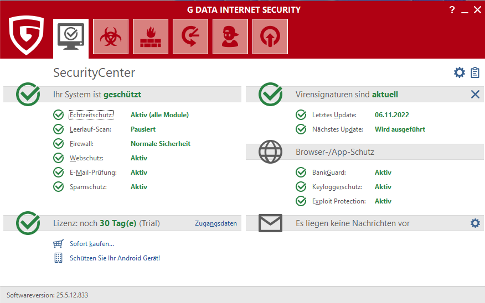Click 'Pausiert' idle scan status
The width and height of the screenshot is (485, 303).
143,129
